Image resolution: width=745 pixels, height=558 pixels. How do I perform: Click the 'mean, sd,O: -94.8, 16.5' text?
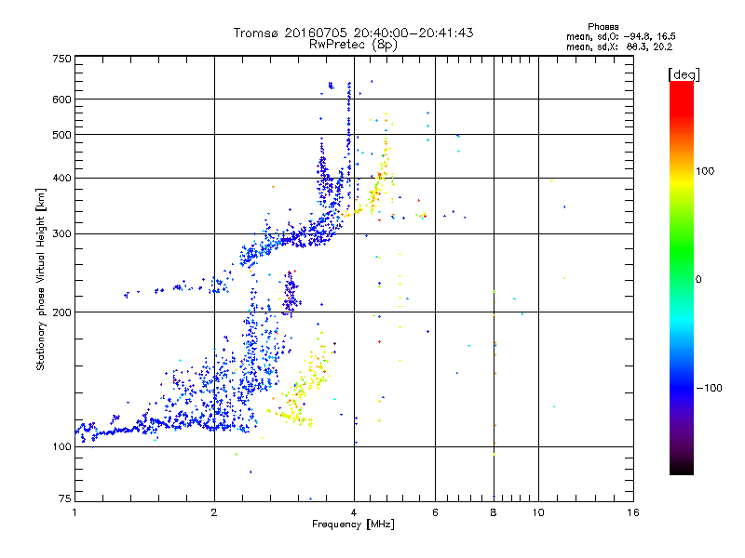(620, 36)
